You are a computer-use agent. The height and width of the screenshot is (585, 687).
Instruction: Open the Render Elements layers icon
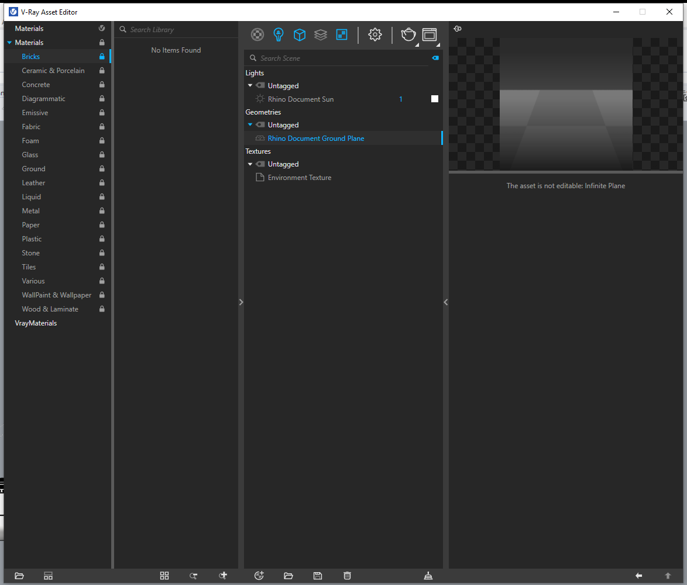pos(321,34)
